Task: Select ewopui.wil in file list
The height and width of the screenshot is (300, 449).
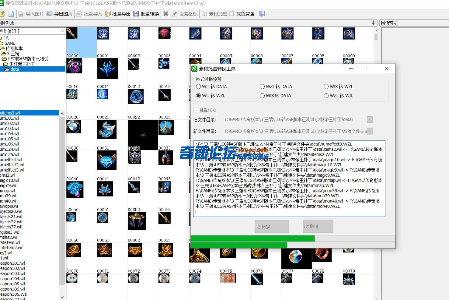Action: coord(9,206)
